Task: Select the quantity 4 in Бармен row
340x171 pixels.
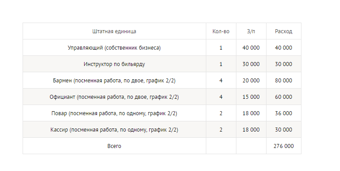Action: (221, 81)
